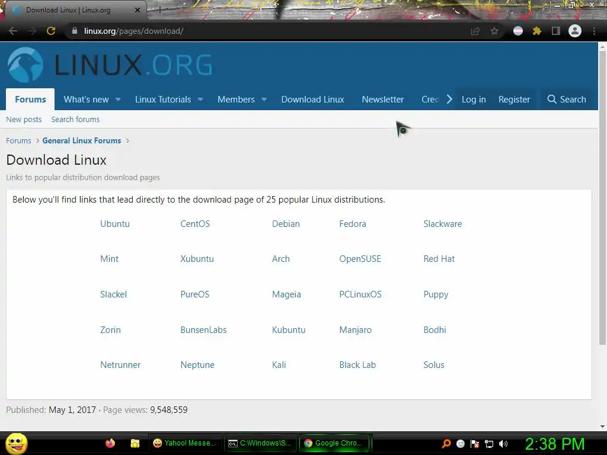Click the volume speaker tray icon
The width and height of the screenshot is (607, 455).
click(x=503, y=444)
